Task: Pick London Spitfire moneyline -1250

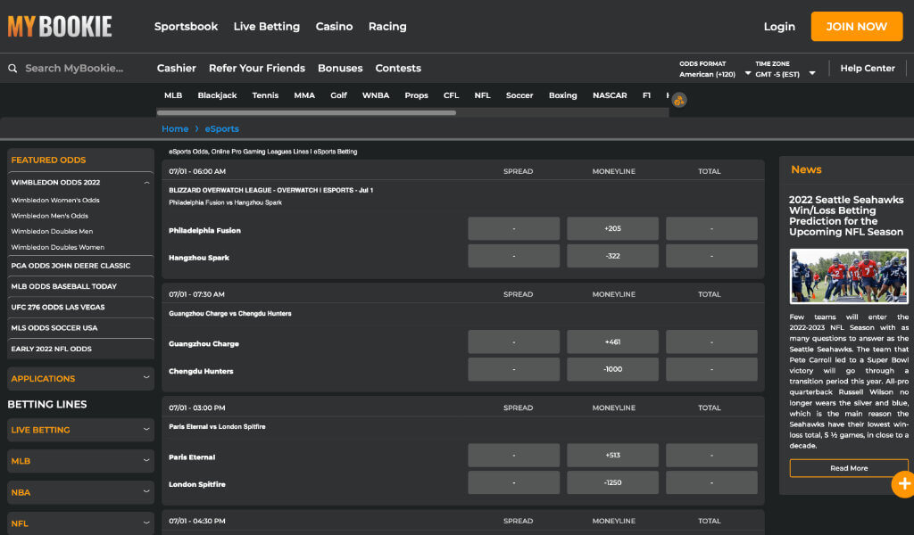Action: [612, 482]
